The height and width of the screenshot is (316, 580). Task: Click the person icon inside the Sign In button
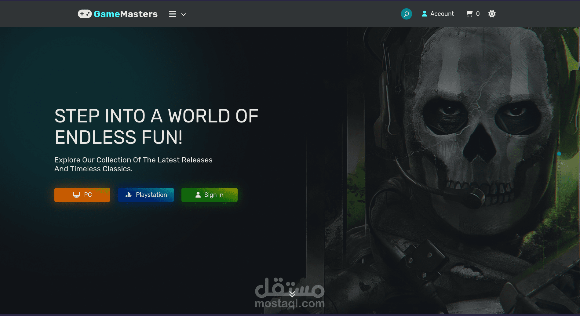[x=198, y=194]
